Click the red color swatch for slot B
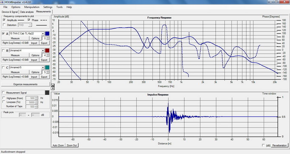The height and width of the screenshot is (154, 290). tap(48, 50)
